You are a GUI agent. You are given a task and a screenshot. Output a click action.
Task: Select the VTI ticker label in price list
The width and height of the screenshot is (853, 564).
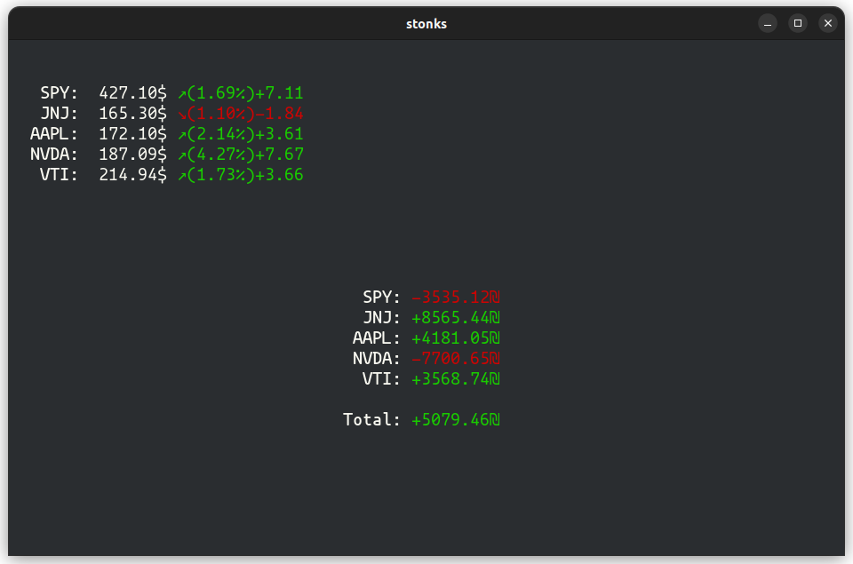click(x=59, y=175)
